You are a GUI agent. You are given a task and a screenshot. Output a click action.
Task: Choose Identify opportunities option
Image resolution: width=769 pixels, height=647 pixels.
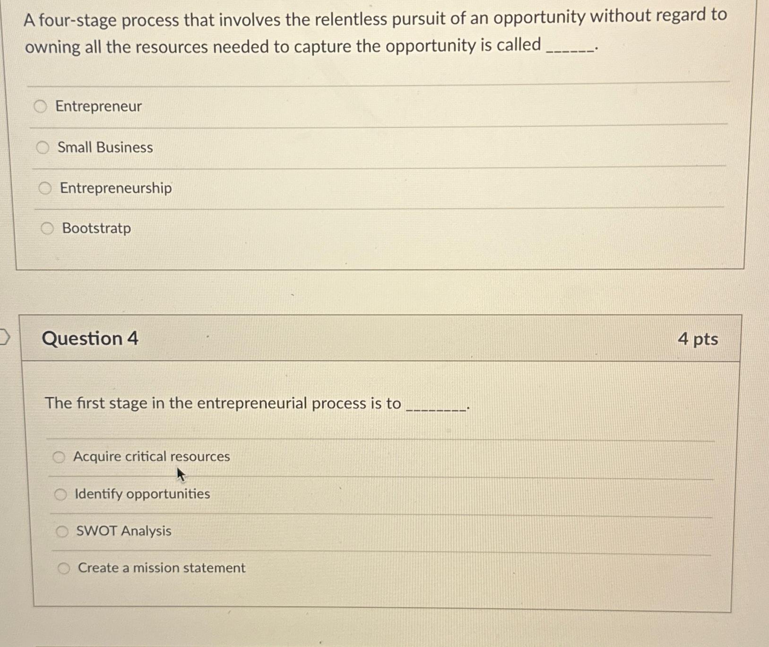pyautogui.click(x=61, y=494)
